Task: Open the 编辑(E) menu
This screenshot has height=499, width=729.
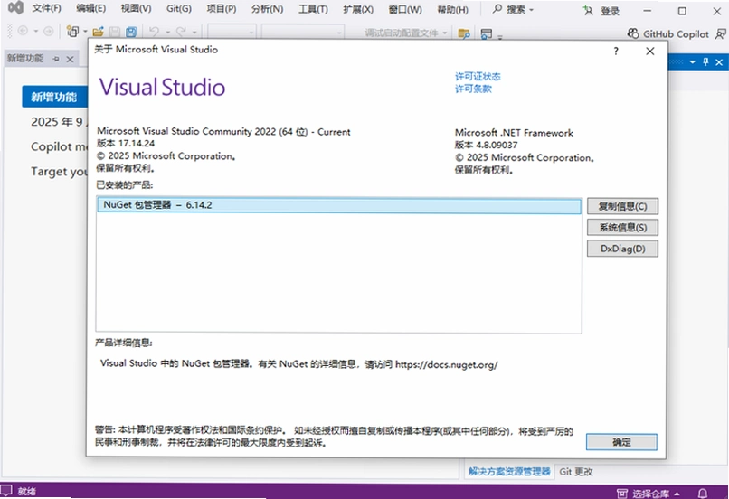Action: [90, 9]
